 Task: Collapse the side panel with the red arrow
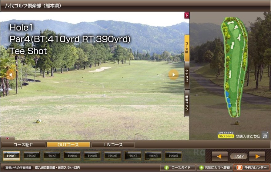(187, 15)
